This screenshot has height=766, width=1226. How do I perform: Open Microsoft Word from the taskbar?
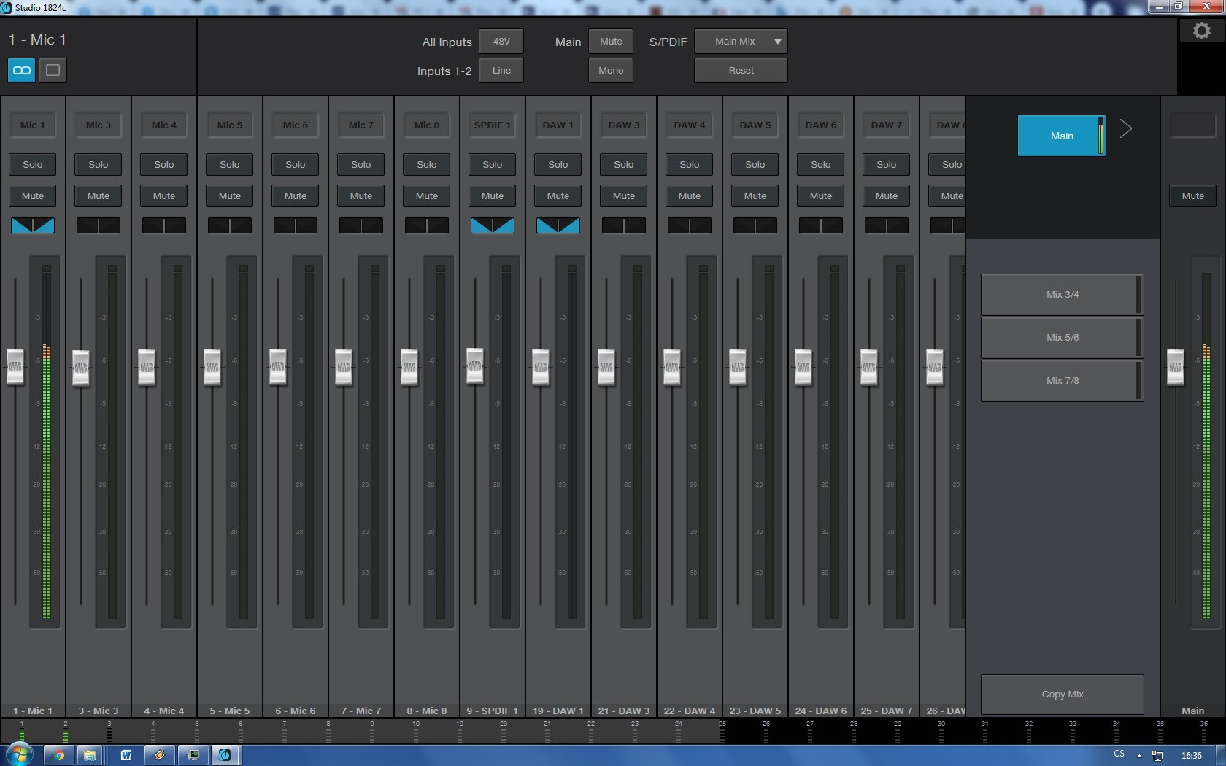coord(126,755)
